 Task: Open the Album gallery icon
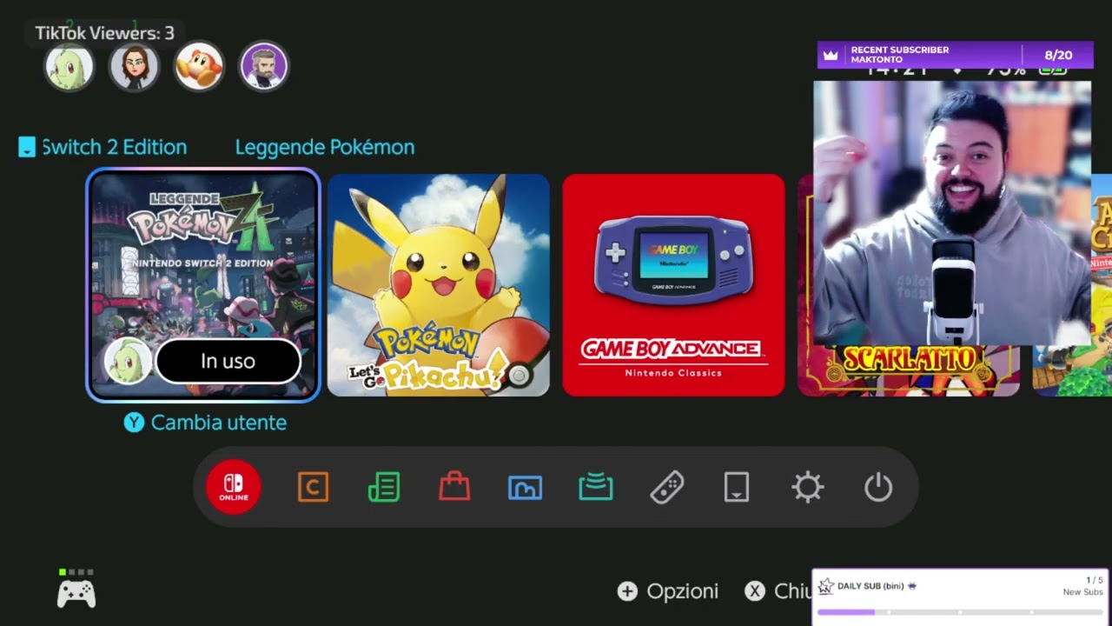coord(525,488)
